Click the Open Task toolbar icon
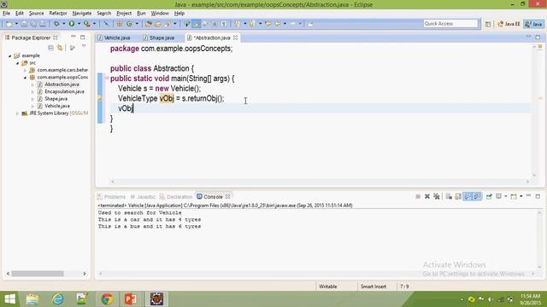 [157, 24]
